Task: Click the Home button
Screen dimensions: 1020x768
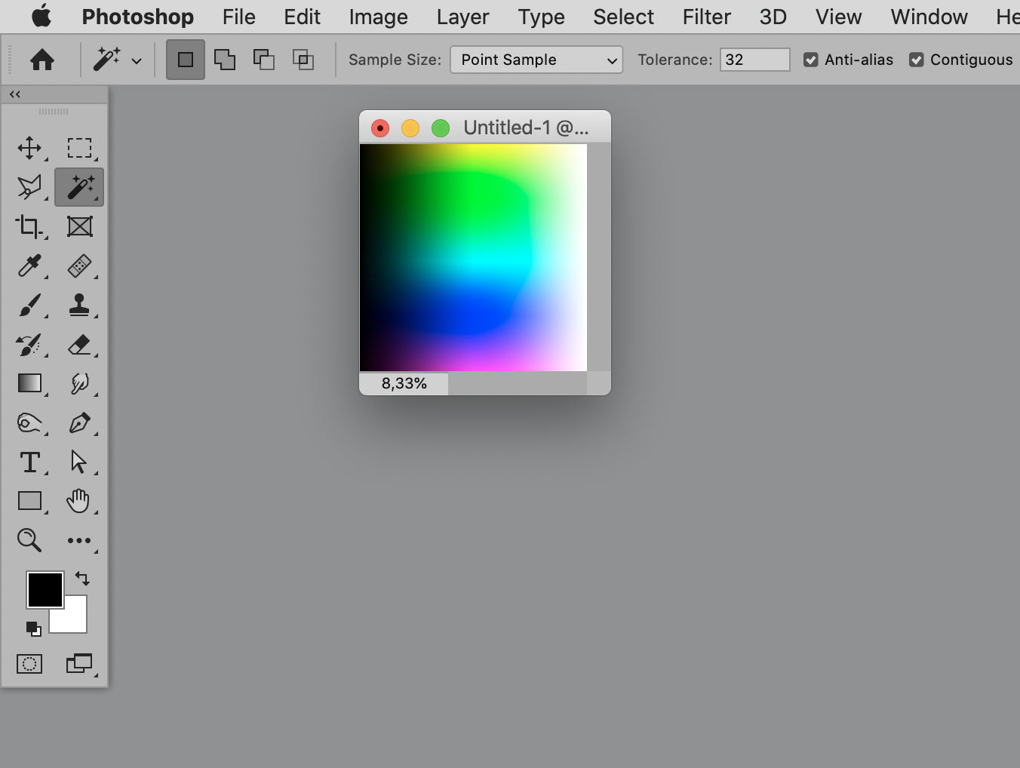Action: [42, 60]
